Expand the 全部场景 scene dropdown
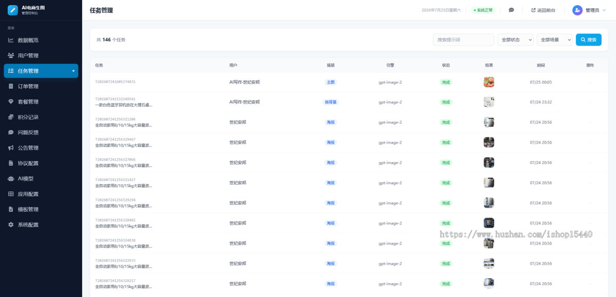This screenshot has height=297, width=616. pyautogui.click(x=554, y=39)
